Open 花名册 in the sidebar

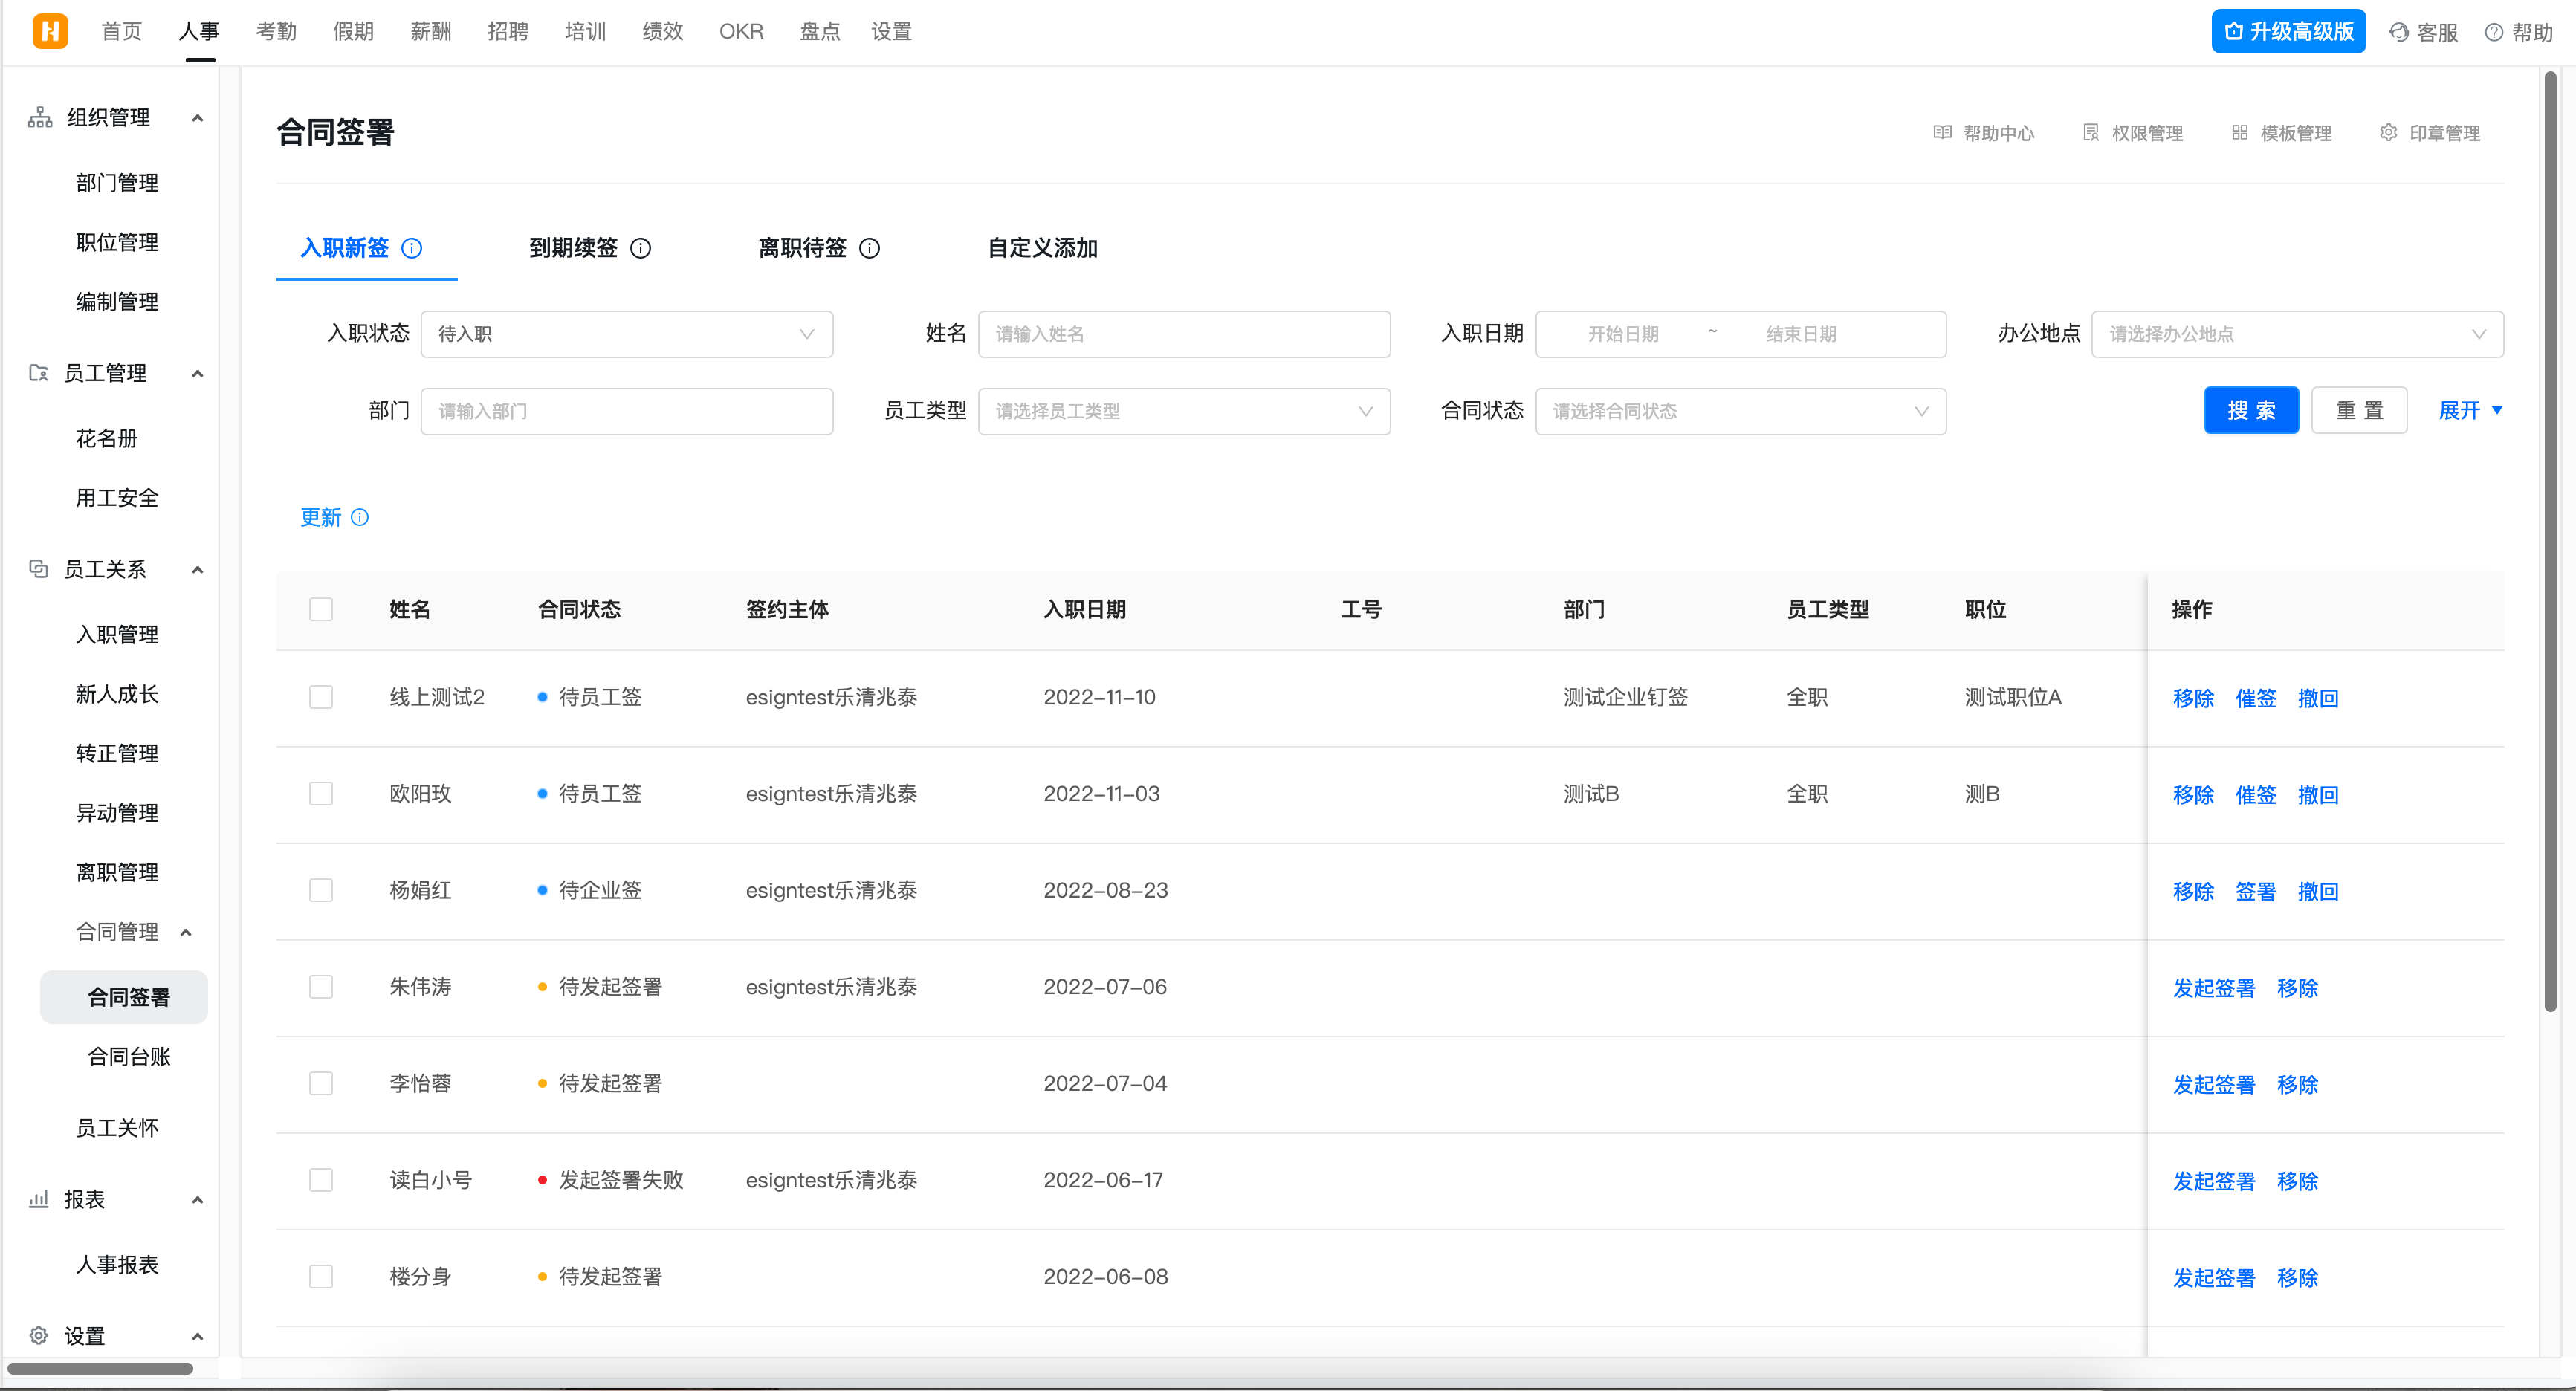106,438
